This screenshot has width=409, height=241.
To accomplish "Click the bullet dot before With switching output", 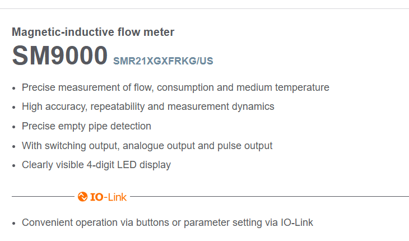I will click(x=14, y=147).
